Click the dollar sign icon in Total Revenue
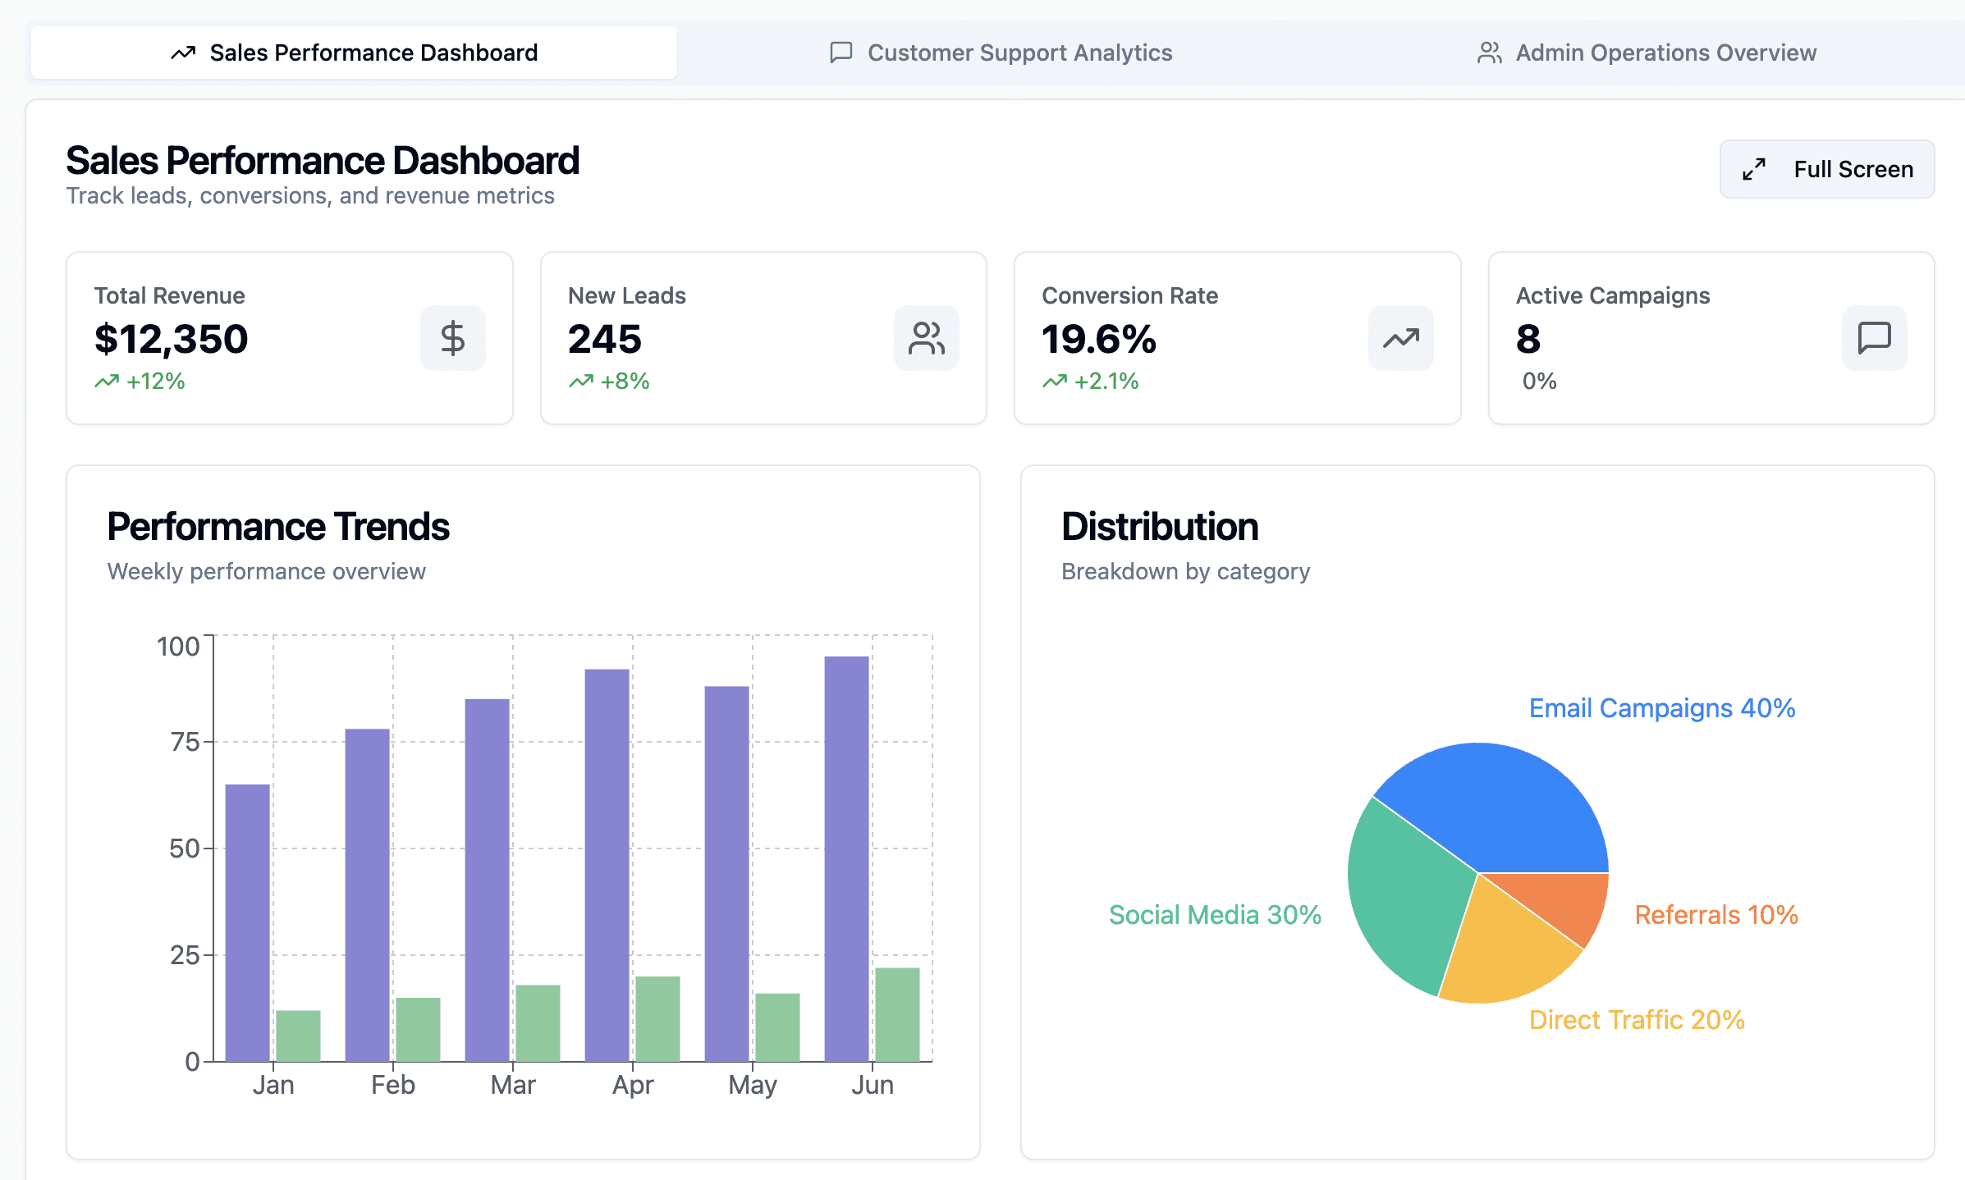Screen dimensions: 1965x1180 click(x=452, y=338)
